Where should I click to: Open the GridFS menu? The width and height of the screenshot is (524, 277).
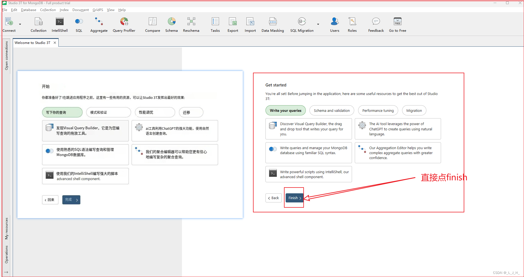coord(98,10)
